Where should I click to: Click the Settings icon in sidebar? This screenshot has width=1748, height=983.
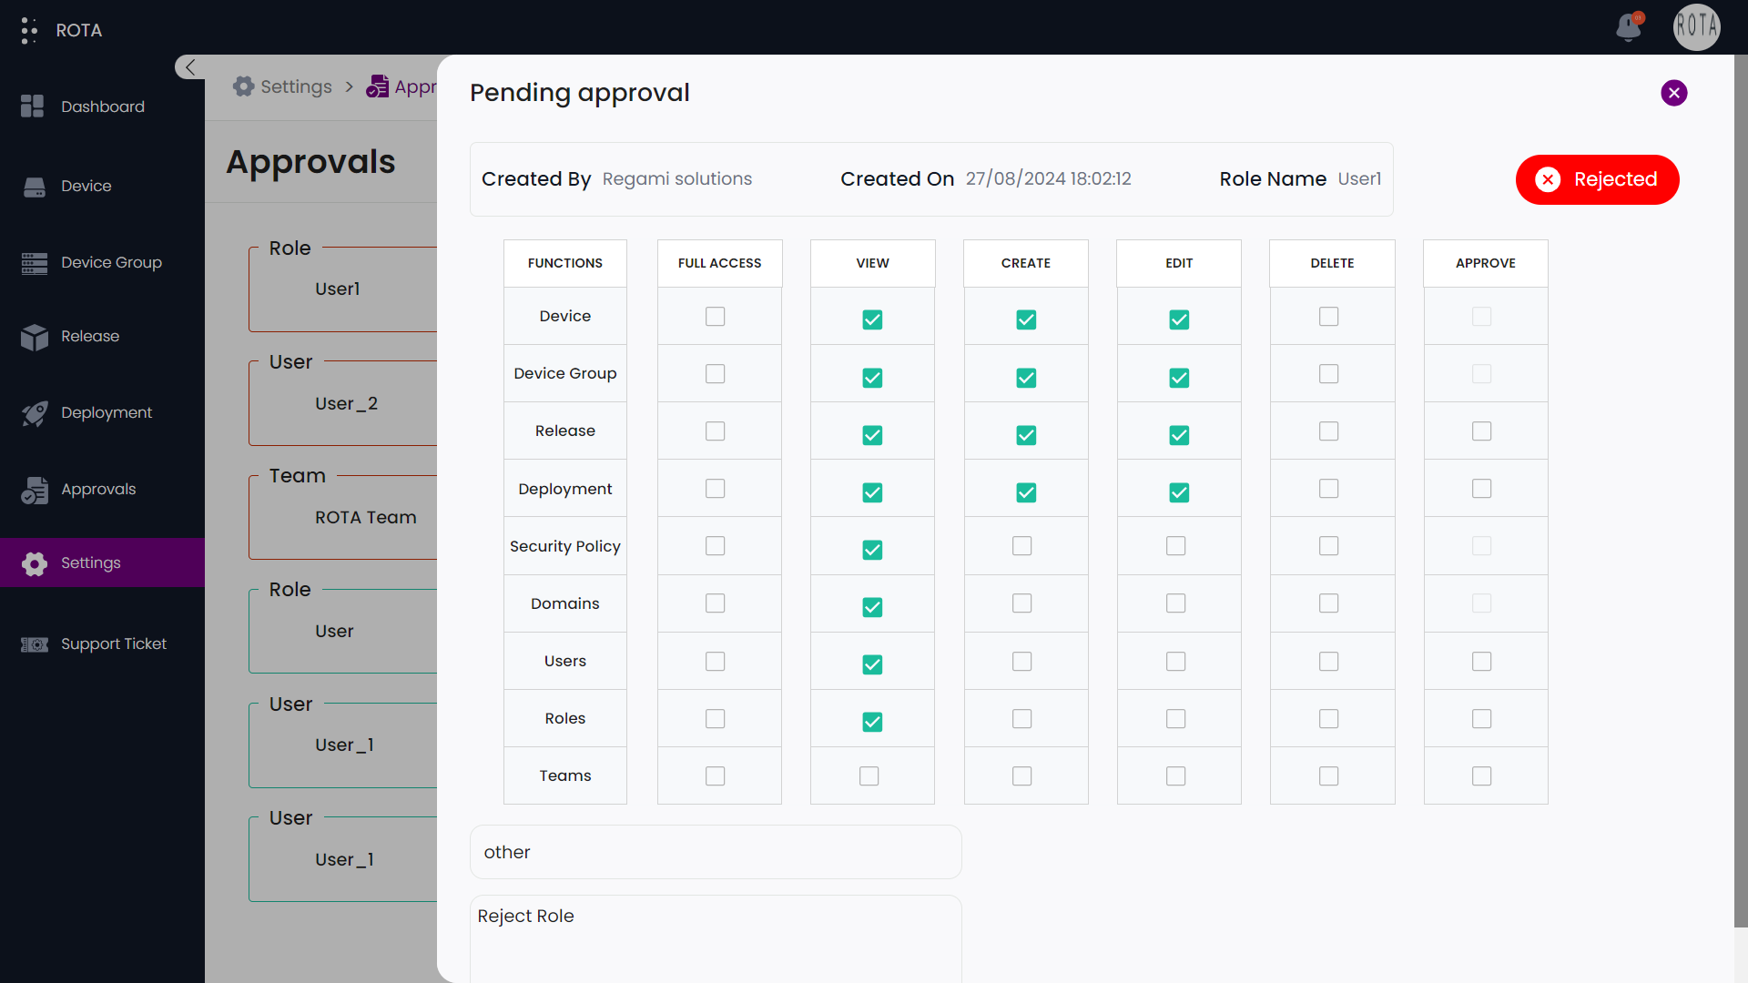coord(33,562)
